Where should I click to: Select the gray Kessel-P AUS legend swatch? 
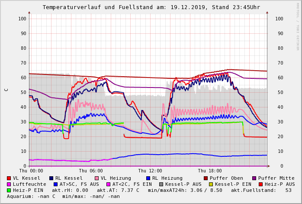[162, 184]
